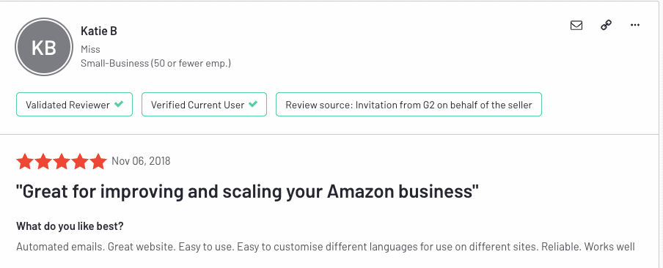The height and width of the screenshot is (268, 663).
Task: Click the first red rating star
Action: pos(24,161)
